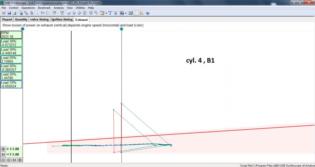
Task: Open the Analysis menu
Action: tap(59, 8)
